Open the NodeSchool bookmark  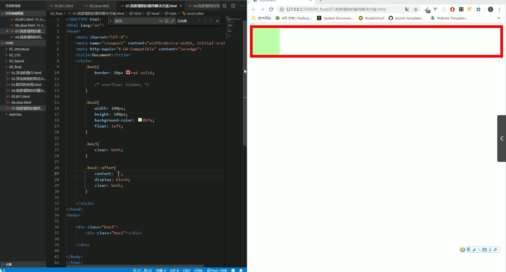pos(374,18)
